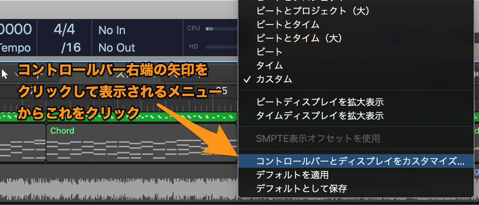Screen dimensions: 479x205
Task: Select the Chord MIDI region
Action: pos(142,143)
